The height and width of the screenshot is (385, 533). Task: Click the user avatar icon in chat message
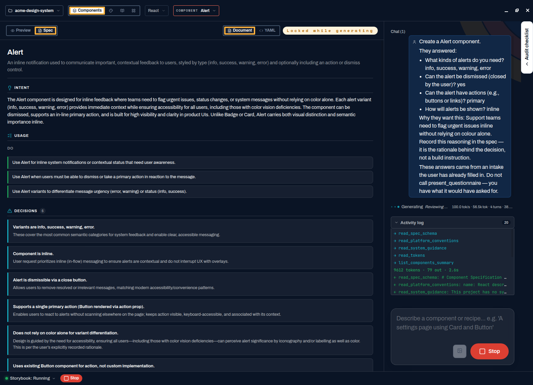pos(414,42)
